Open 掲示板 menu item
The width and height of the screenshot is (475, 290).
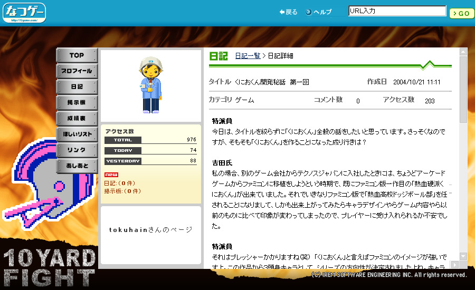click(x=77, y=103)
